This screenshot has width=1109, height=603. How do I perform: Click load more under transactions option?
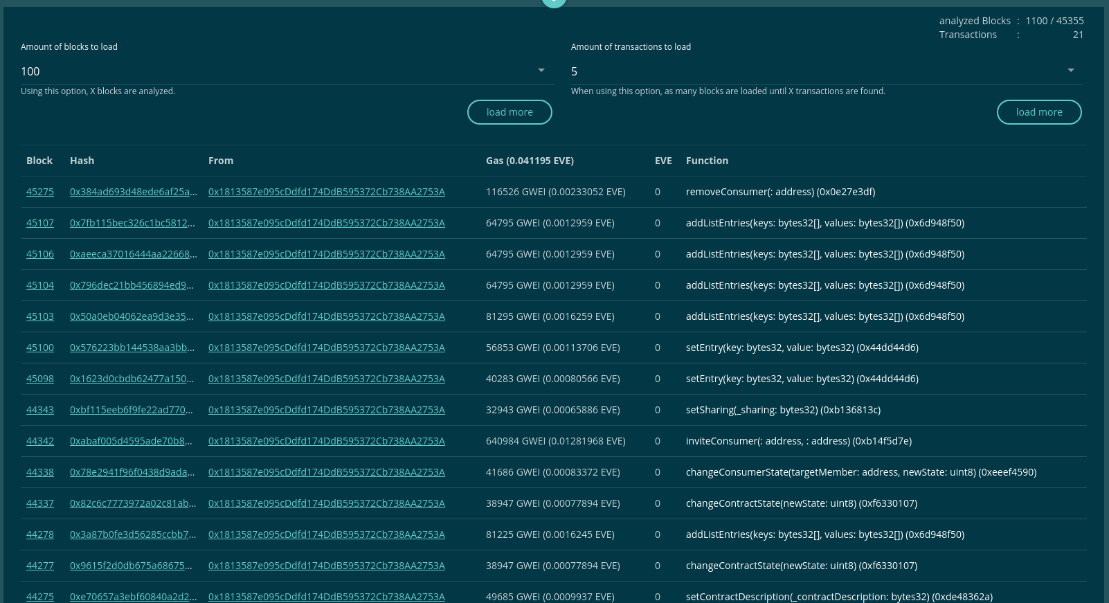tap(1039, 112)
